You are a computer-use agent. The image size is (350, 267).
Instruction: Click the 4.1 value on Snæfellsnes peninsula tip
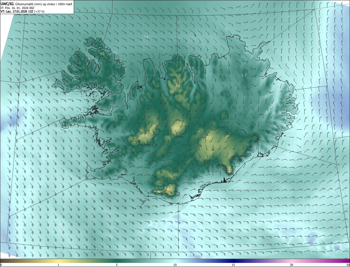65,124
